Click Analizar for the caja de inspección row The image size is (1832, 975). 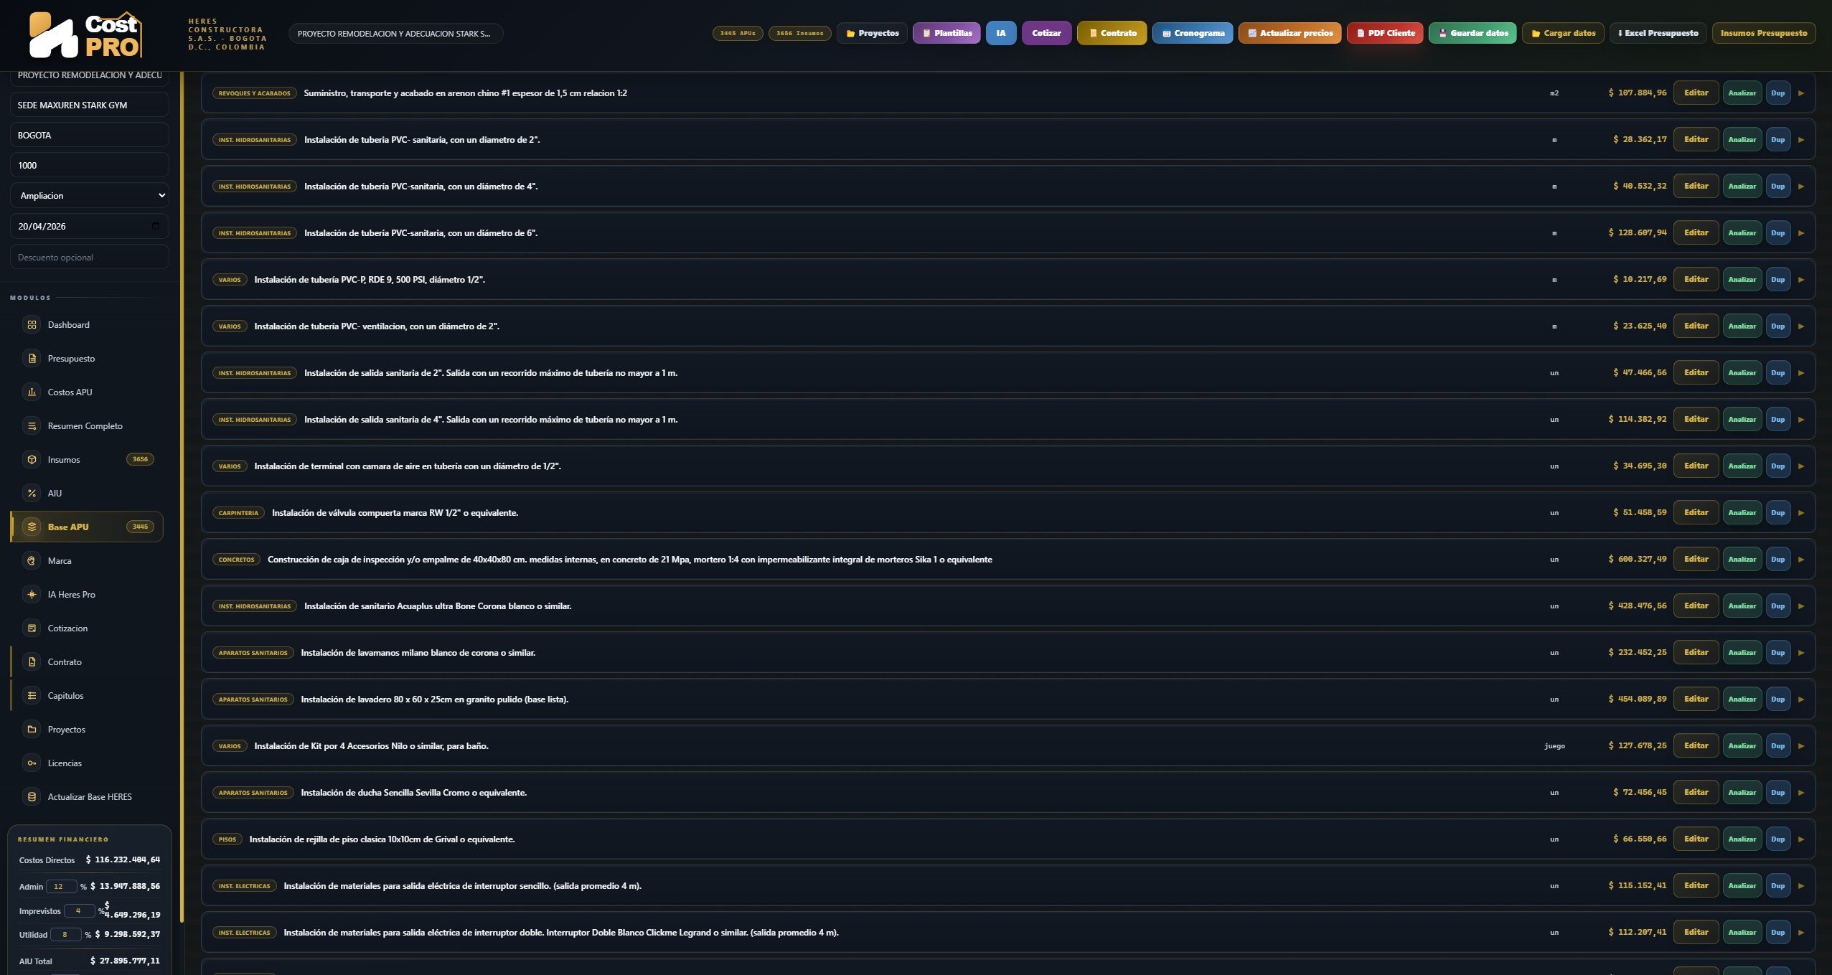point(1742,560)
